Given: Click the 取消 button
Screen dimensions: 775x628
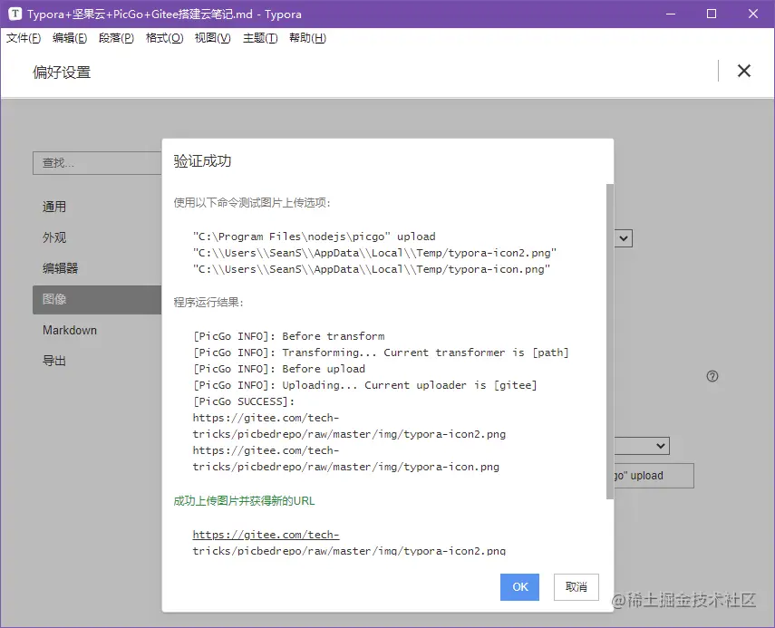Looking at the screenshot, I should (x=576, y=587).
